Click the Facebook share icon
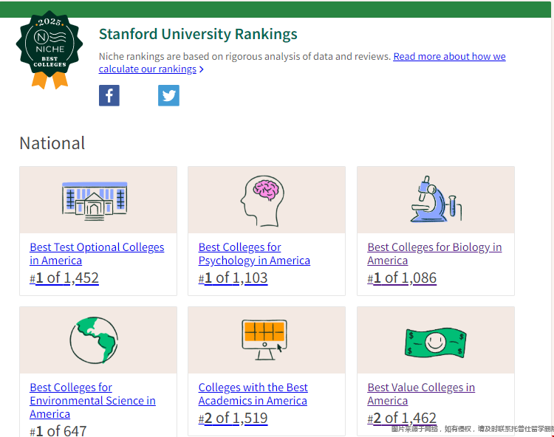This screenshot has height=437, width=554. (109, 95)
